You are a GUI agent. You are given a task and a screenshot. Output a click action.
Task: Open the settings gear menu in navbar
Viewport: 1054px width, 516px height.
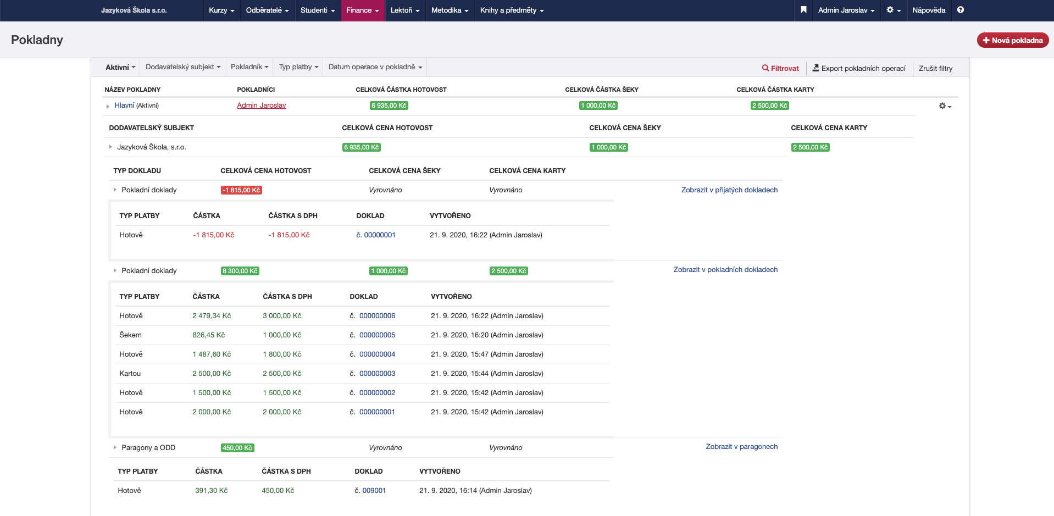[894, 10]
